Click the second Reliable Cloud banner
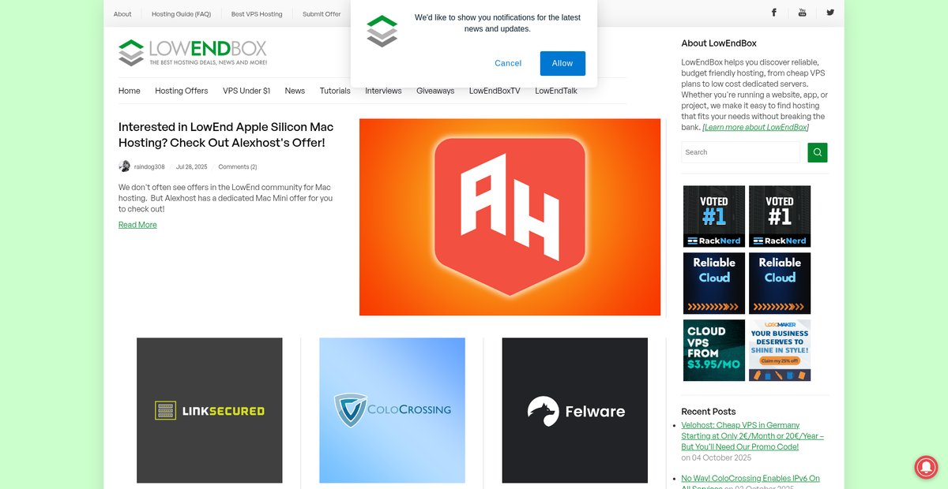948x489 pixels. tap(780, 283)
